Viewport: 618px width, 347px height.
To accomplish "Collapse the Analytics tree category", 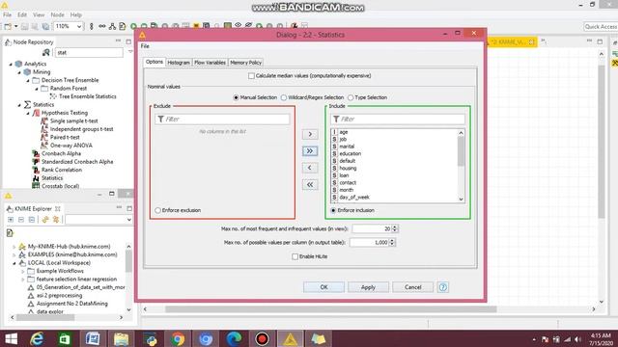I will (x=11, y=64).
